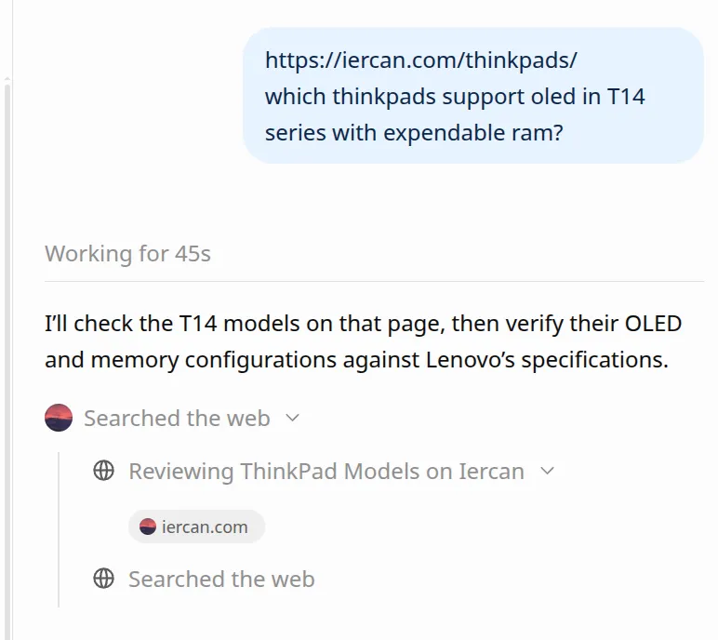Screen dimensions: 718x640
Task: Click the Reviewing ThinkPad Models on Iercan step
Action: 326,471
